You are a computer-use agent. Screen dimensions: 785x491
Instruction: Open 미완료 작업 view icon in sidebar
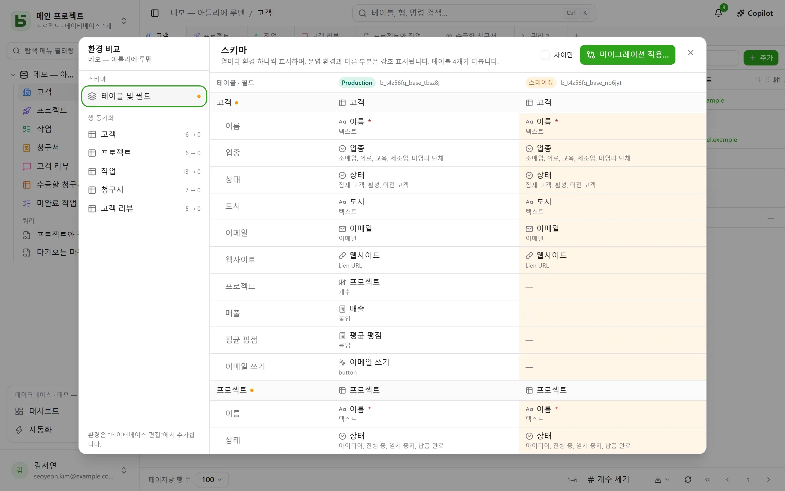pos(27,203)
